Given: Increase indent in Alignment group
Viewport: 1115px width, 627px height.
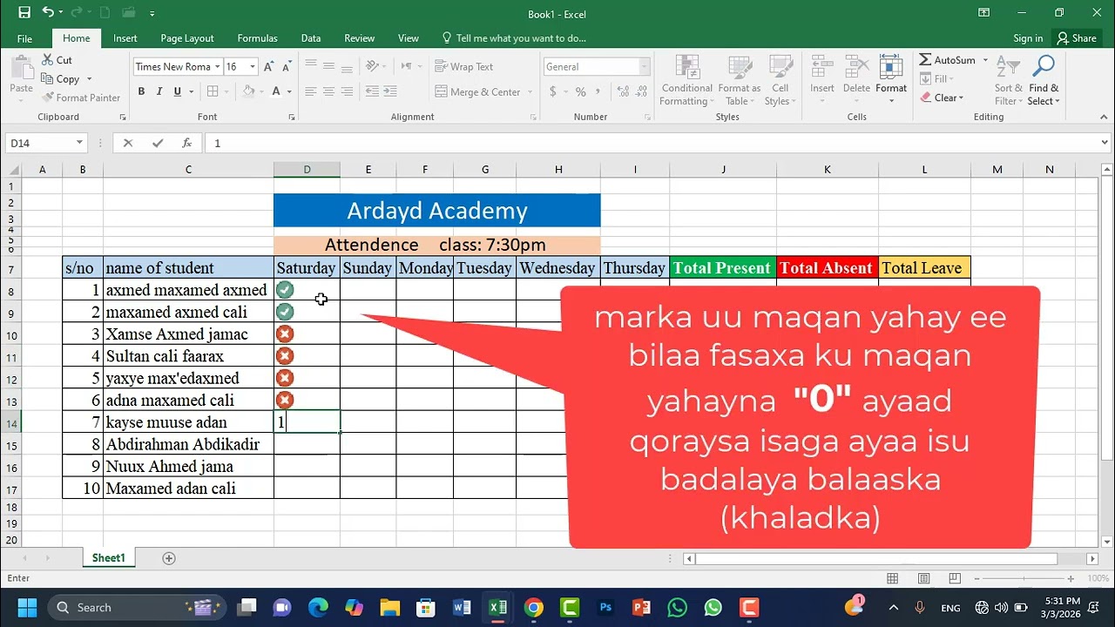Looking at the screenshot, I should point(391,91).
